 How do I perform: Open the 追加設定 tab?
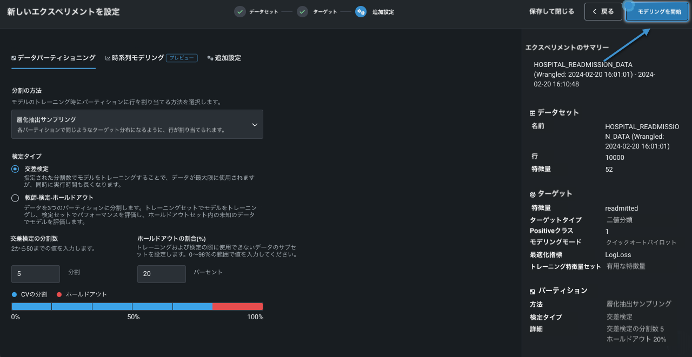[x=224, y=58]
